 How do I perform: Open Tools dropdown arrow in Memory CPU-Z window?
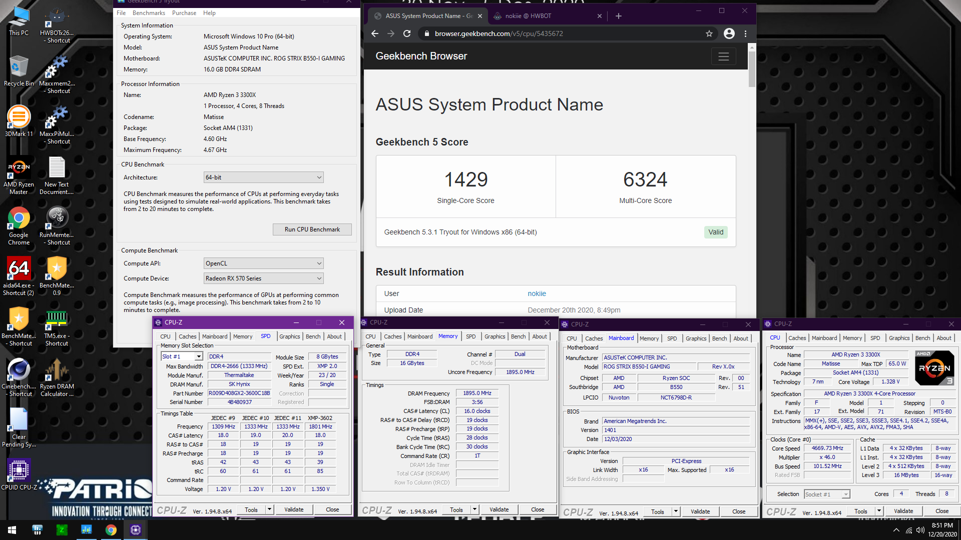(x=474, y=509)
